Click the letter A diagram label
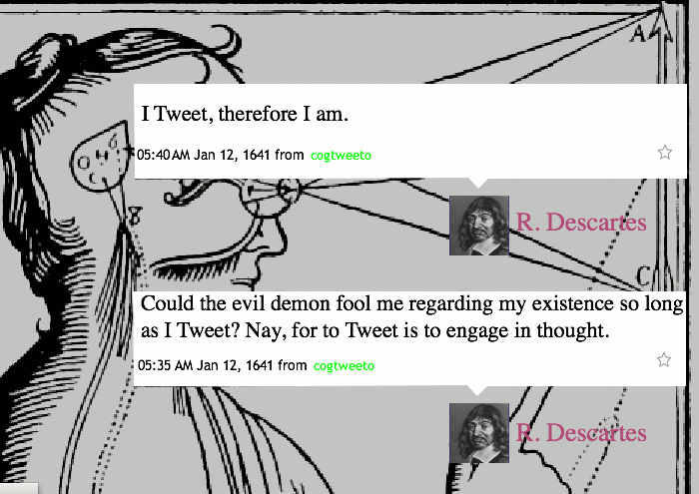 [638, 33]
